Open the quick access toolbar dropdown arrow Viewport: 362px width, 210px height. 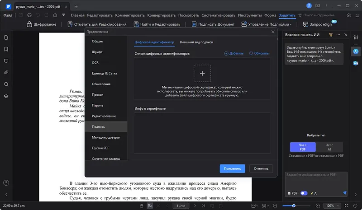63,15
